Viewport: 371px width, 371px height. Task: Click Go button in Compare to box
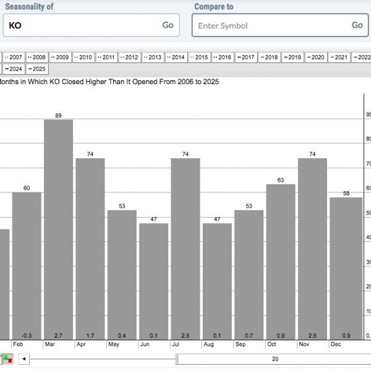tap(357, 25)
